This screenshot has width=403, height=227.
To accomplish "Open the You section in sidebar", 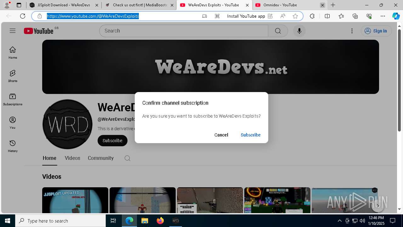I will (x=13, y=123).
